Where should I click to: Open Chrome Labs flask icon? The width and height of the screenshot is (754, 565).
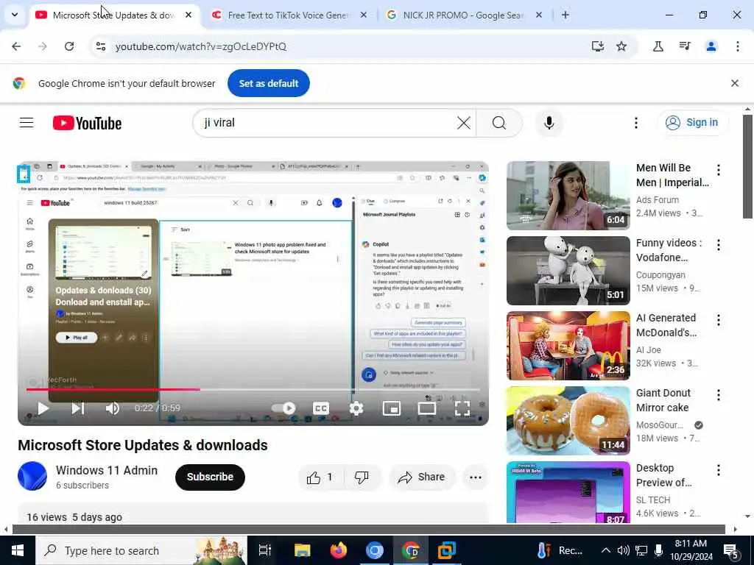[x=658, y=46]
